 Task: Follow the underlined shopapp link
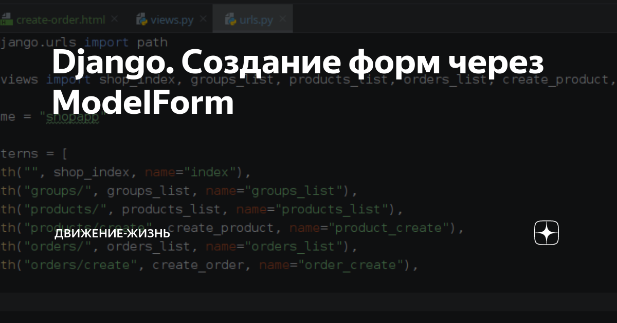pos(72,117)
